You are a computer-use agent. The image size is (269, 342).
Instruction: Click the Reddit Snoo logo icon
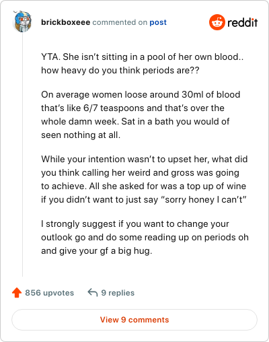(217, 22)
